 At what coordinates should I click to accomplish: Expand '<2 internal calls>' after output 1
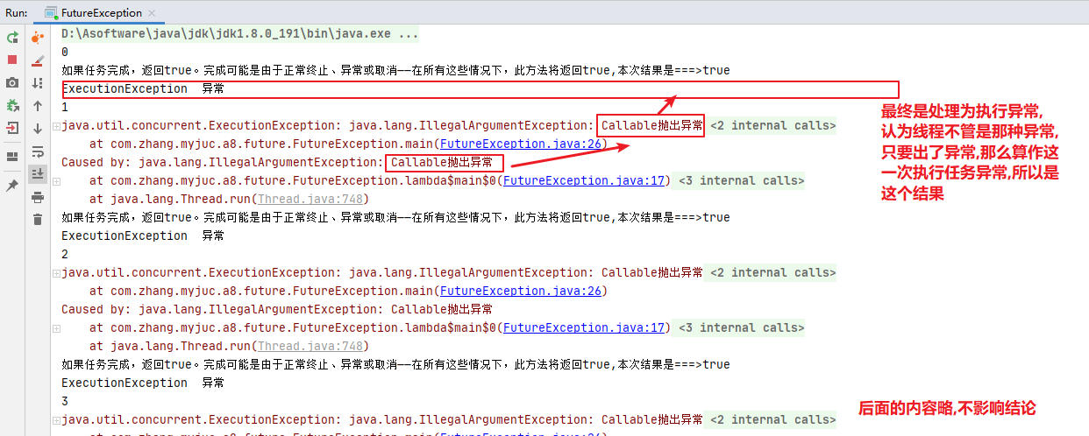pos(772,125)
